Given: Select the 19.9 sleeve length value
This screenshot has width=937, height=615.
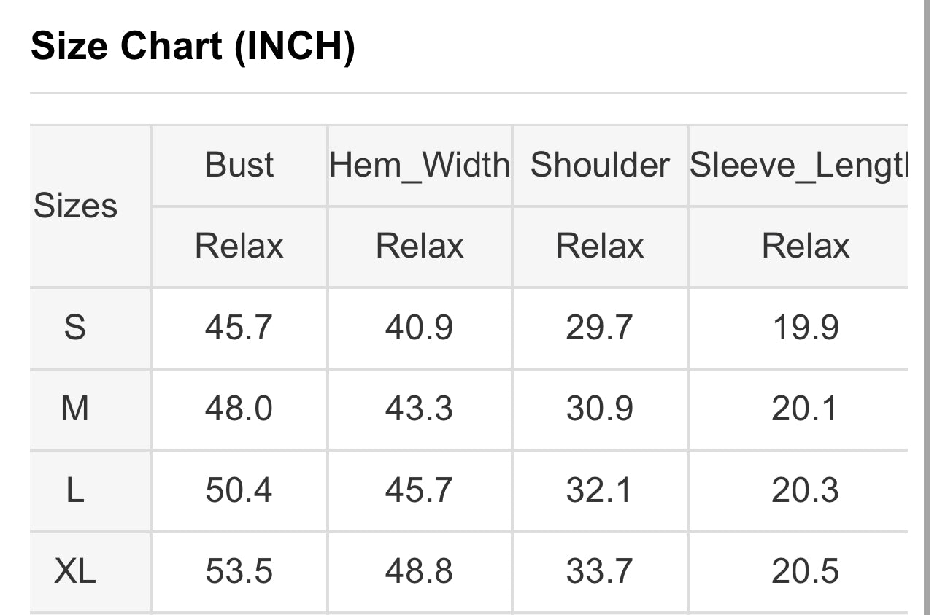Looking at the screenshot, I should pyautogui.click(x=805, y=328).
